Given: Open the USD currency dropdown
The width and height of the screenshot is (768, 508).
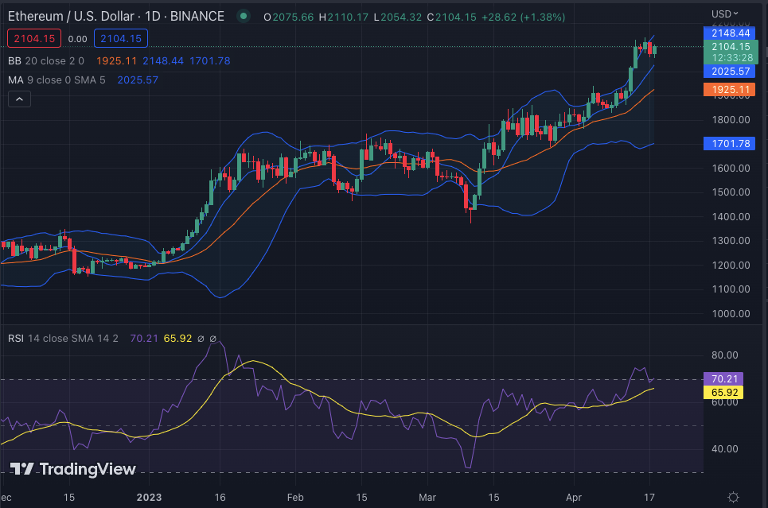Looking at the screenshot, I should pos(724,14).
